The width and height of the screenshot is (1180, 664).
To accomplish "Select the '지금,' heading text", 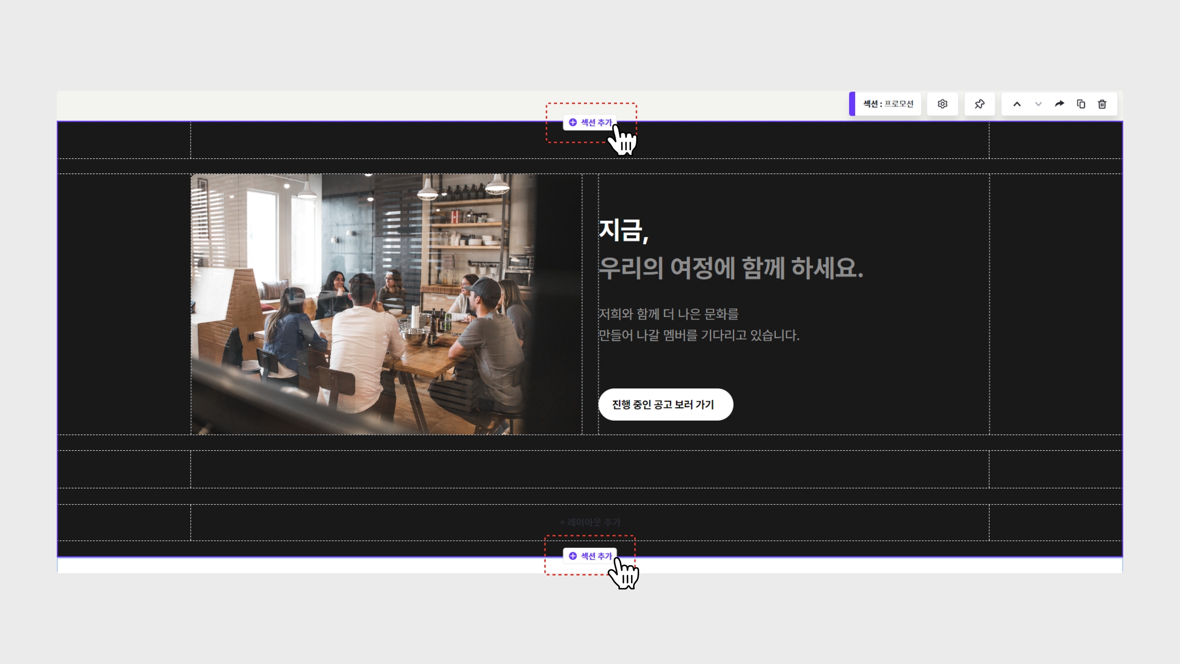I will click(624, 230).
